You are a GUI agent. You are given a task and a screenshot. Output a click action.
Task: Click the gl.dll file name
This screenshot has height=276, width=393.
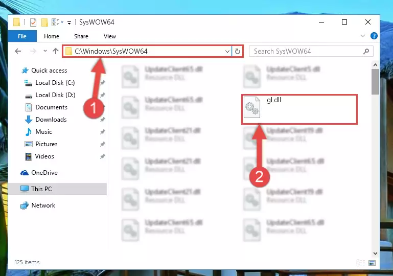(x=274, y=100)
